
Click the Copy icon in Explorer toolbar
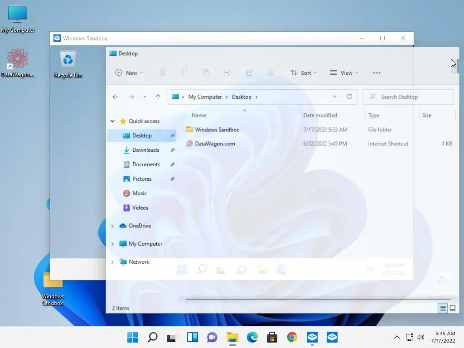[184, 72]
